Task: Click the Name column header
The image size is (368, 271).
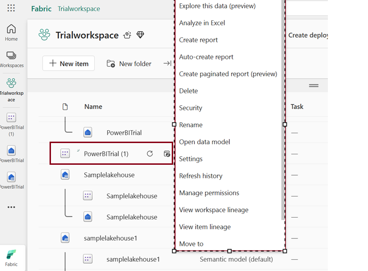Action: point(93,107)
